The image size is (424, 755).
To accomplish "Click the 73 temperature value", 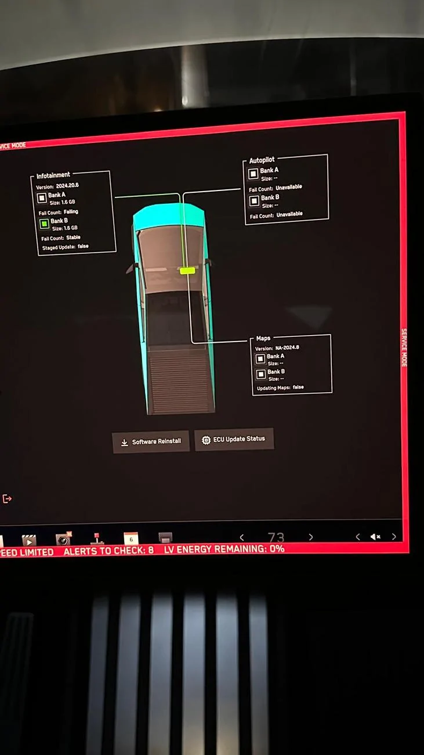I will [x=276, y=537].
